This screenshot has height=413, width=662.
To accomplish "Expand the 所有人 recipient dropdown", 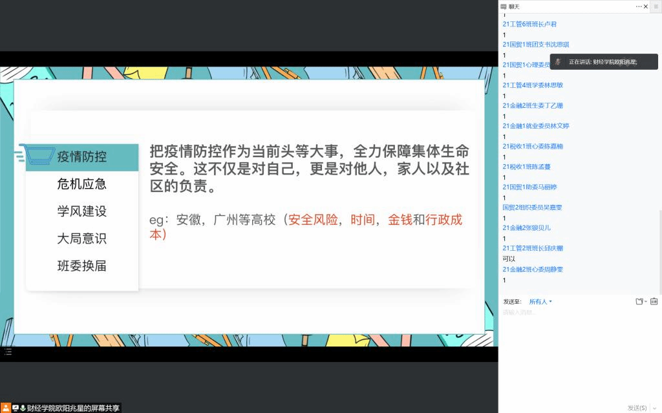I will point(540,302).
